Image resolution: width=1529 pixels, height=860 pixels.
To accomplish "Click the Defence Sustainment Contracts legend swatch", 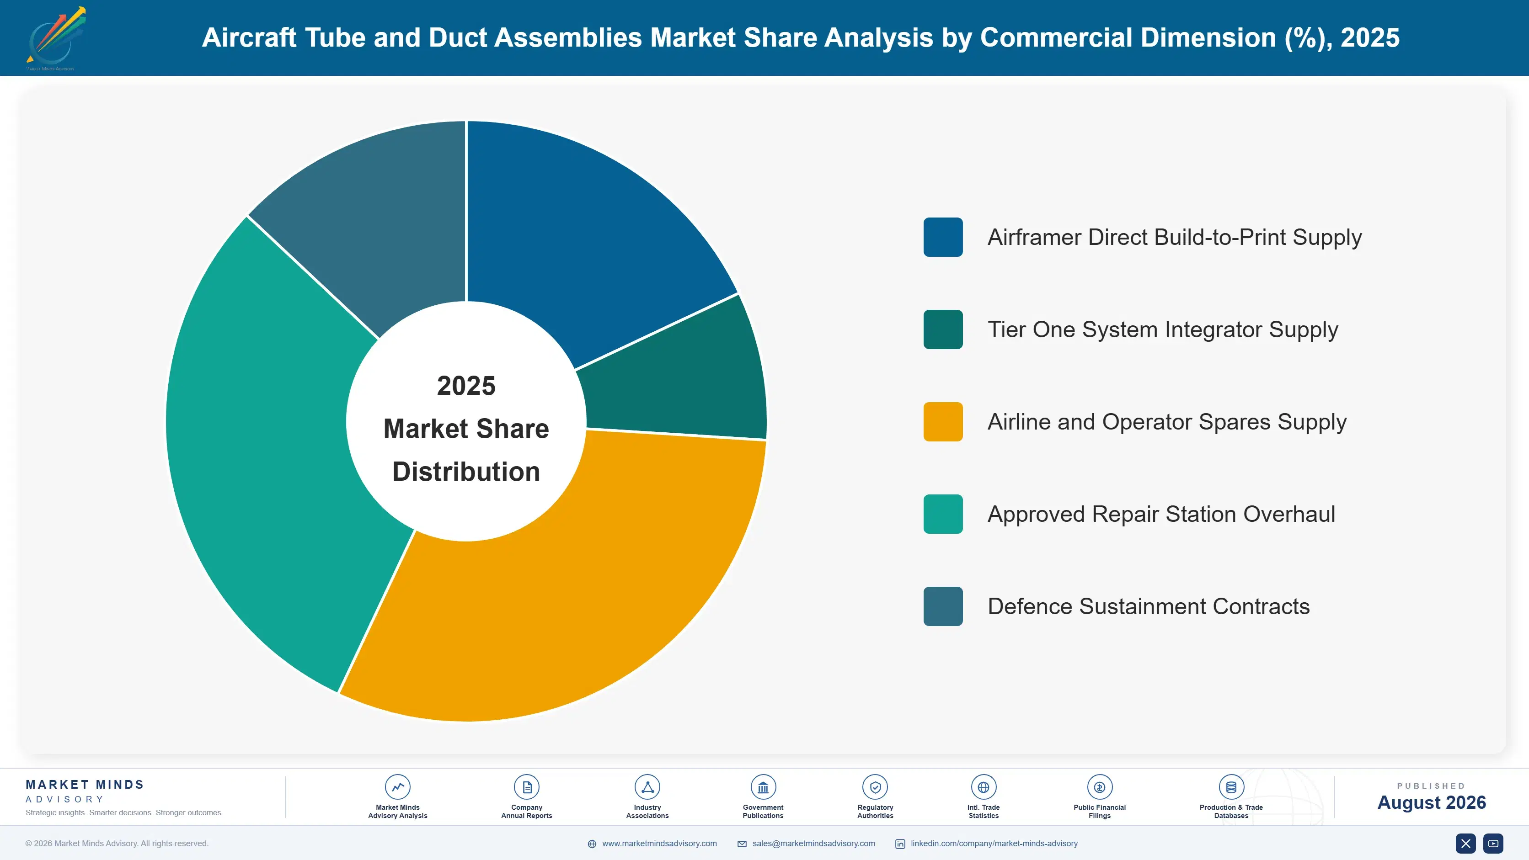I will pos(943,606).
